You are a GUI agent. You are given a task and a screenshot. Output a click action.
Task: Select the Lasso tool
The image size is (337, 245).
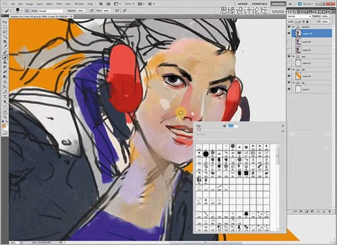pos(5,32)
